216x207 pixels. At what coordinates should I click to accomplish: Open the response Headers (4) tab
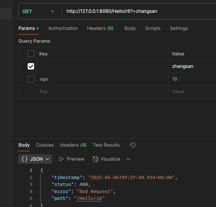pyautogui.click(x=73, y=145)
